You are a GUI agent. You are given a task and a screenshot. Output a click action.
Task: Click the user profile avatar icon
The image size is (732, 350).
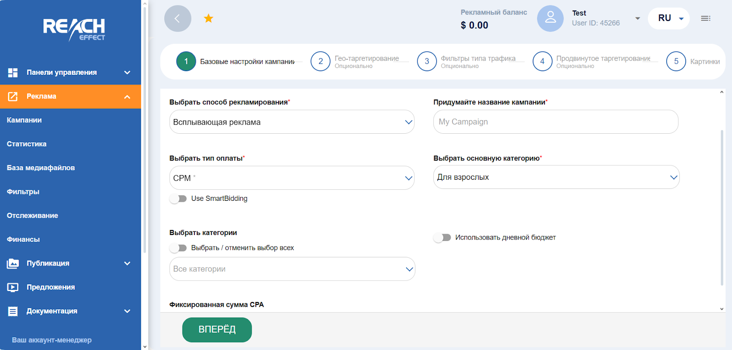(550, 19)
